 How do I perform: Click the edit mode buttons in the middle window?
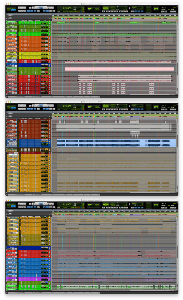coord(11,107)
